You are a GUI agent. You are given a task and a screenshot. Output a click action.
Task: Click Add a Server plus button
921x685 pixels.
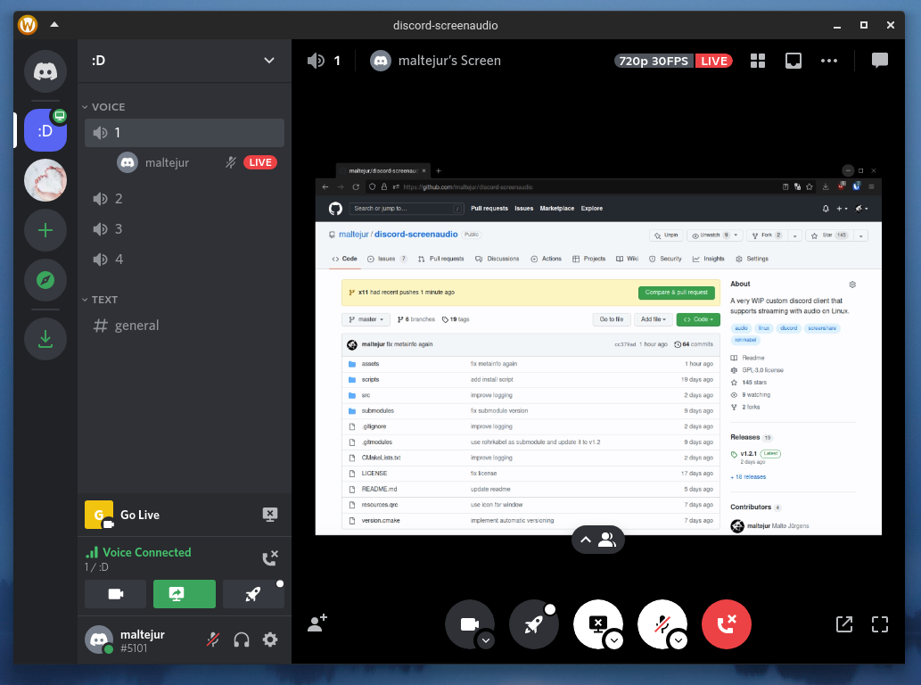[x=45, y=230]
